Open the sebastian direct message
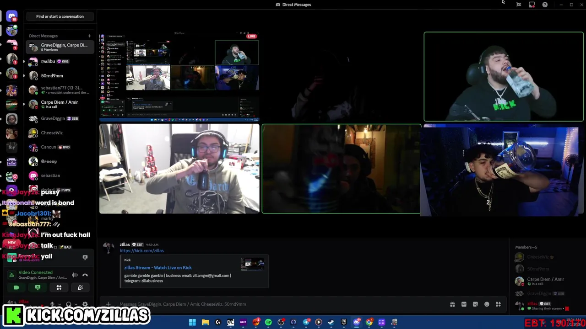 pyautogui.click(x=60, y=175)
